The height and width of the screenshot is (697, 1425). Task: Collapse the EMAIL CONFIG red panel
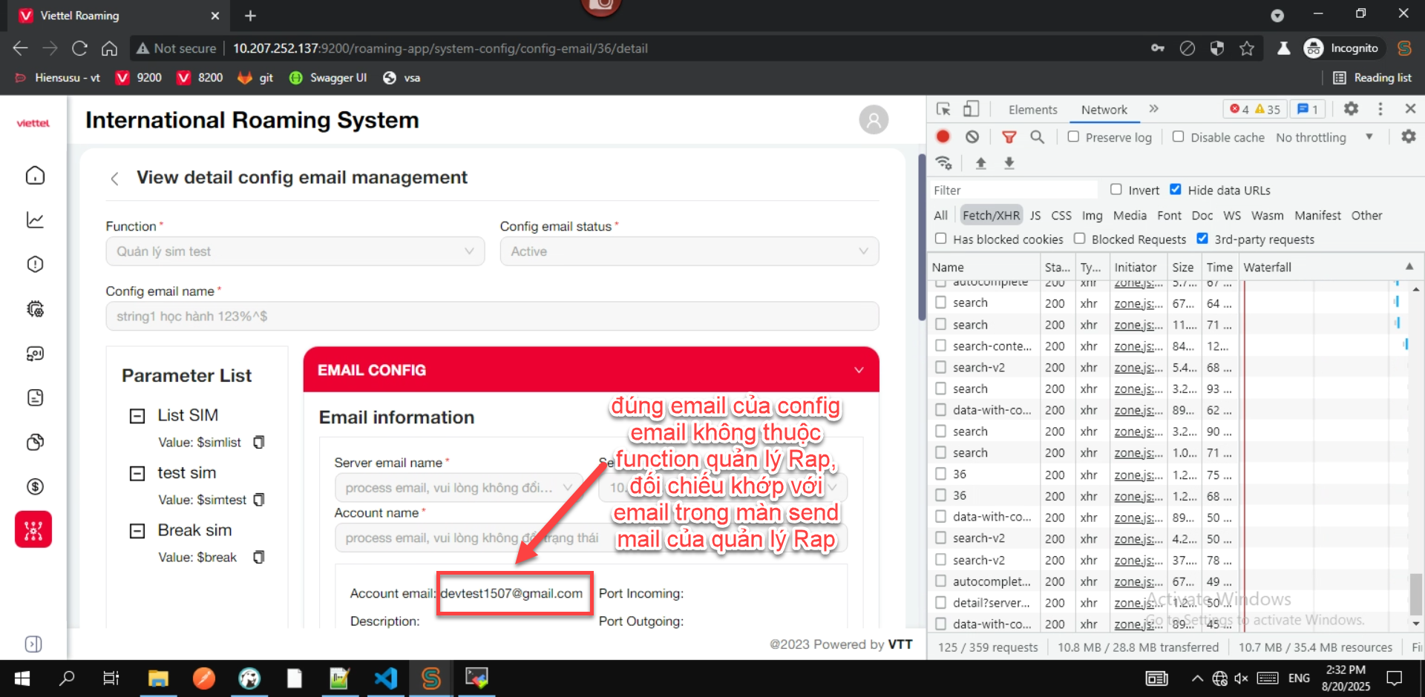[859, 370]
